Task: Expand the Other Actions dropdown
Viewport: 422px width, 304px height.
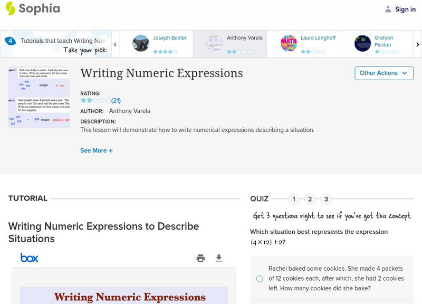Action: (384, 73)
